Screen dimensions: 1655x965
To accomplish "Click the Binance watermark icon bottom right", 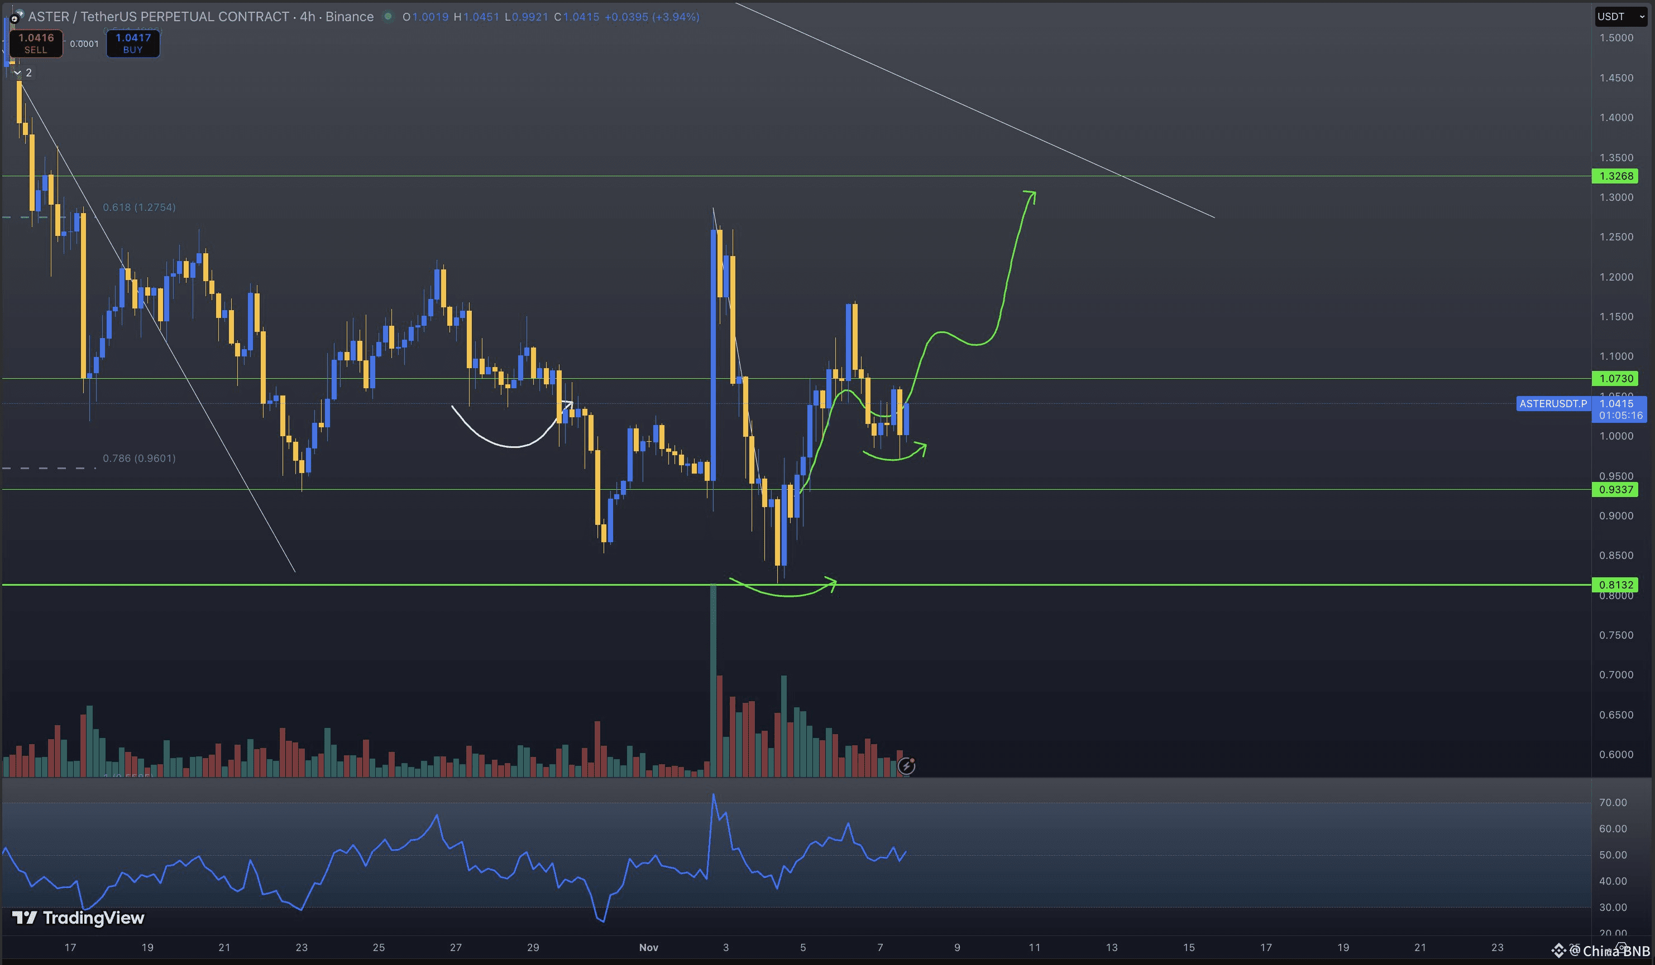I will pyautogui.click(x=1558, y=950).
